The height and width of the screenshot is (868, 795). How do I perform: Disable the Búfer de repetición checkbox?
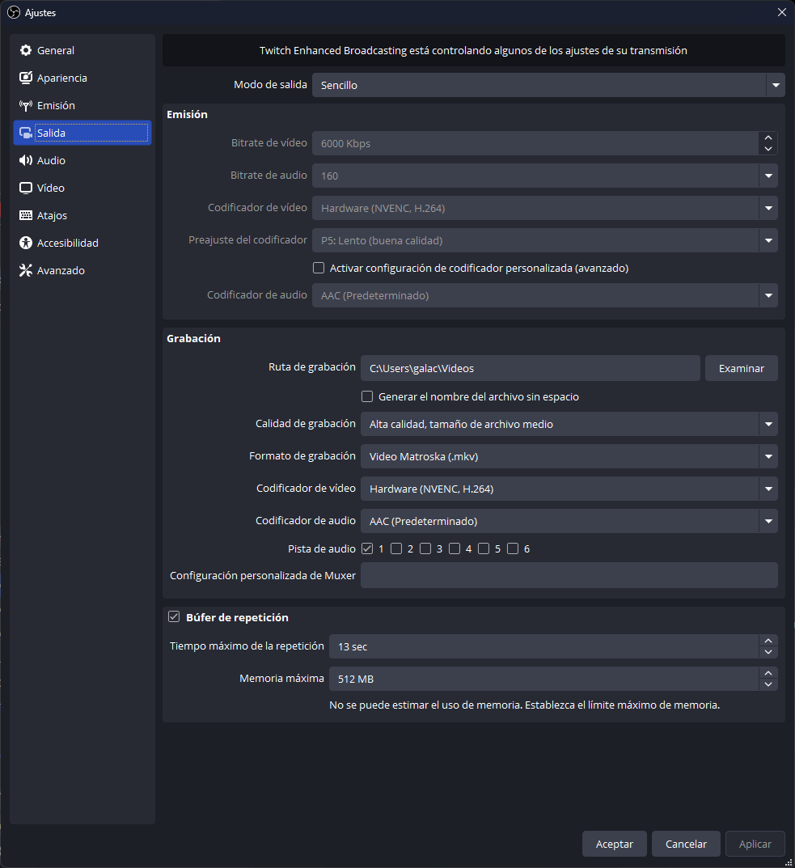(x=174, y=616)
